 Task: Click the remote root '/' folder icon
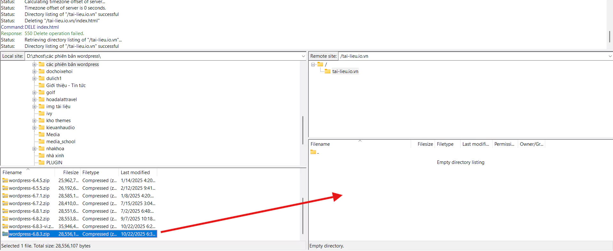(320, 64)
